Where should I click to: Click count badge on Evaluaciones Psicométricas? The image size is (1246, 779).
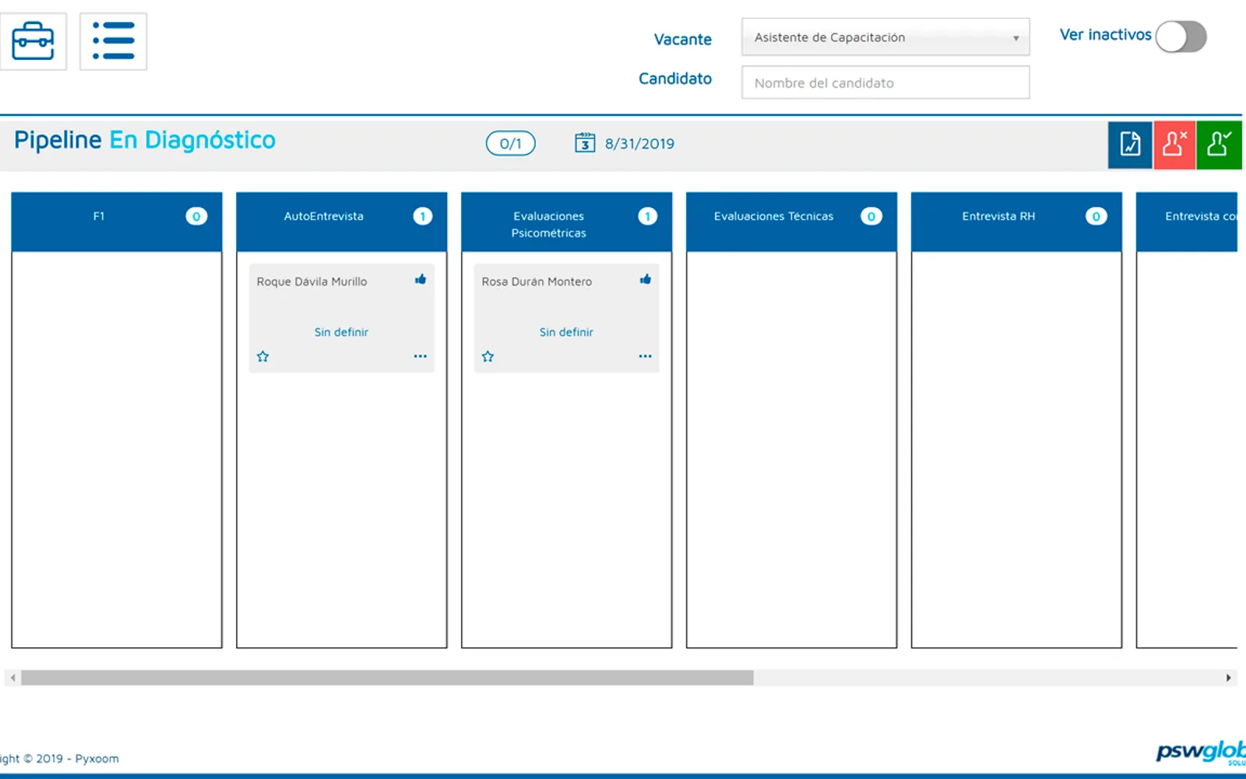tap(647, 217)
